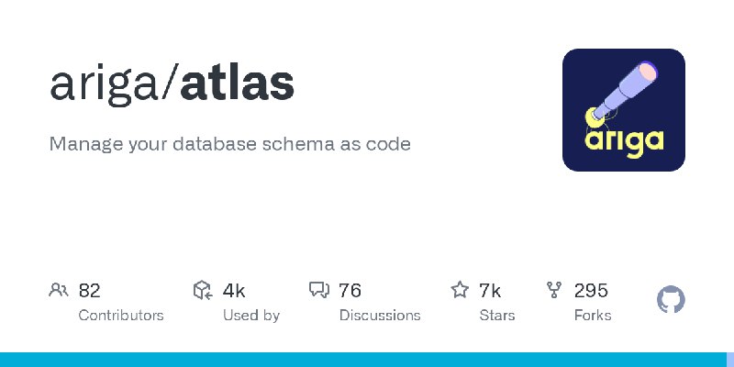The width and height of the screenshot is (734, 367).
Task: Click the Discussions label
Action: tap(380, 316)
